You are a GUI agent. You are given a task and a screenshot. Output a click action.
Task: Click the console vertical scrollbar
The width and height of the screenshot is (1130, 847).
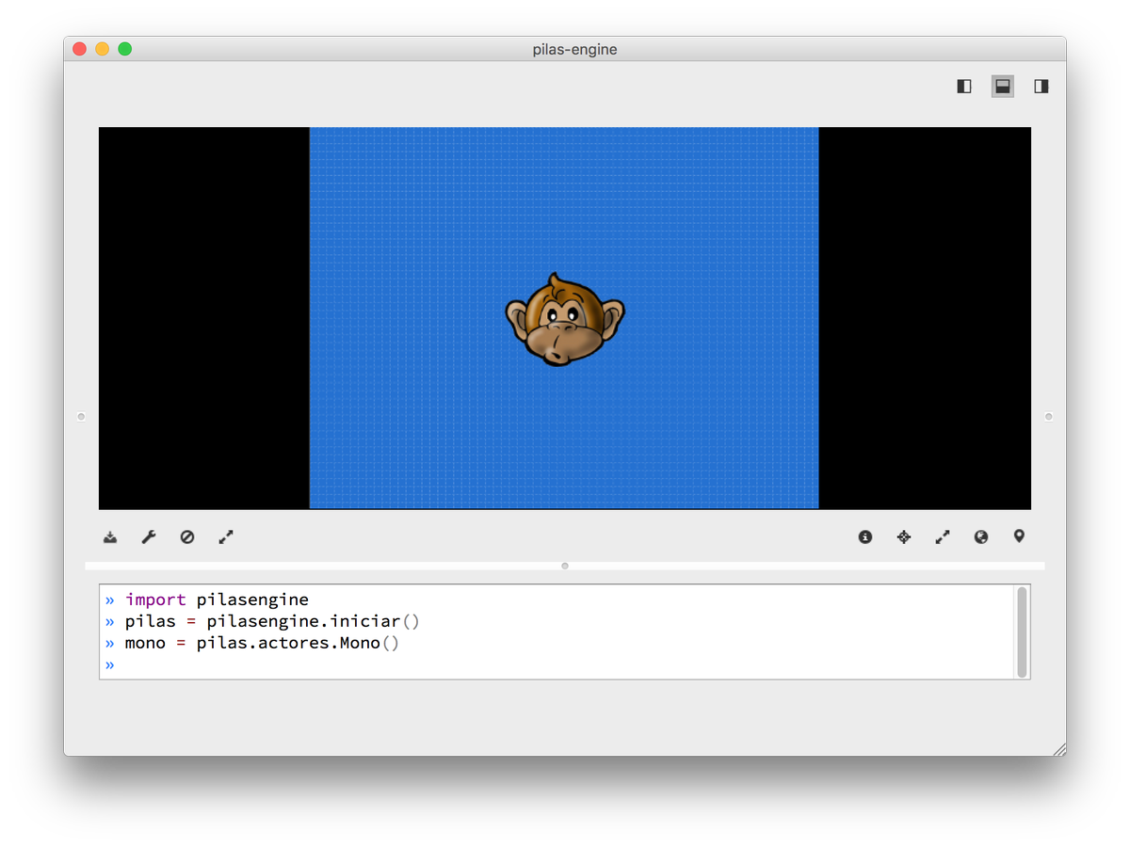(x=1022, y=631)
